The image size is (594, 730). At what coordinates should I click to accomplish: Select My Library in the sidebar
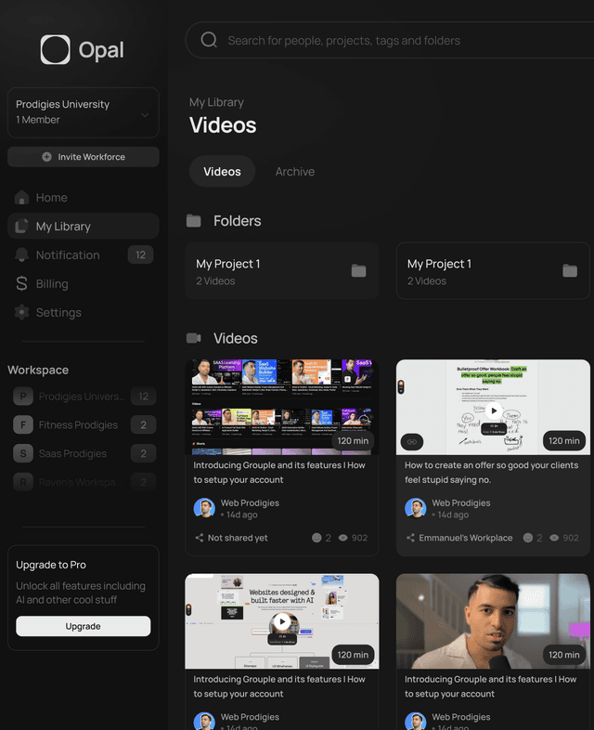click(84, 227)
